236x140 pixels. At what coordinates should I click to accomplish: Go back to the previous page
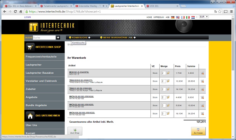coord(5,11)
